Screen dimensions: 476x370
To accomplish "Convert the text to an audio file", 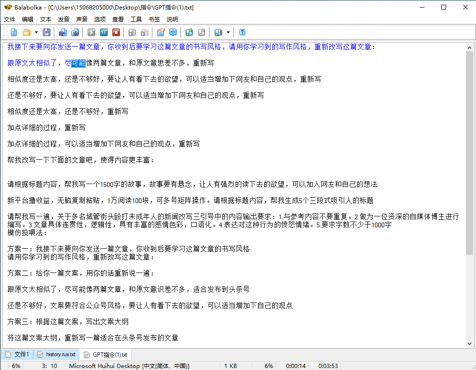I will point(62,32).
